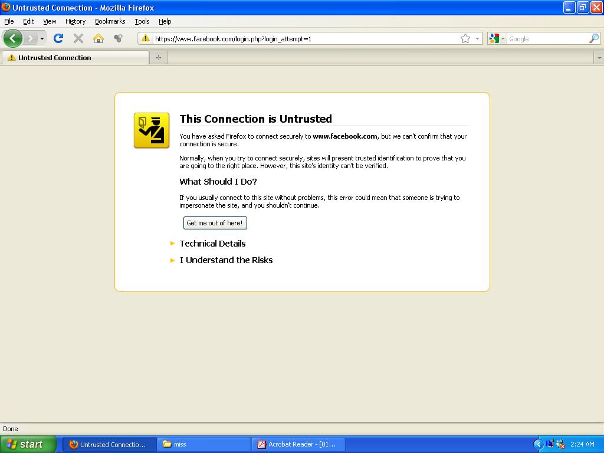Switch to Acrobat Reader taskbar button

[x=298, y=445]
